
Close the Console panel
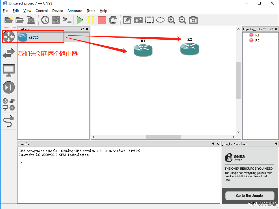[218, 144]
